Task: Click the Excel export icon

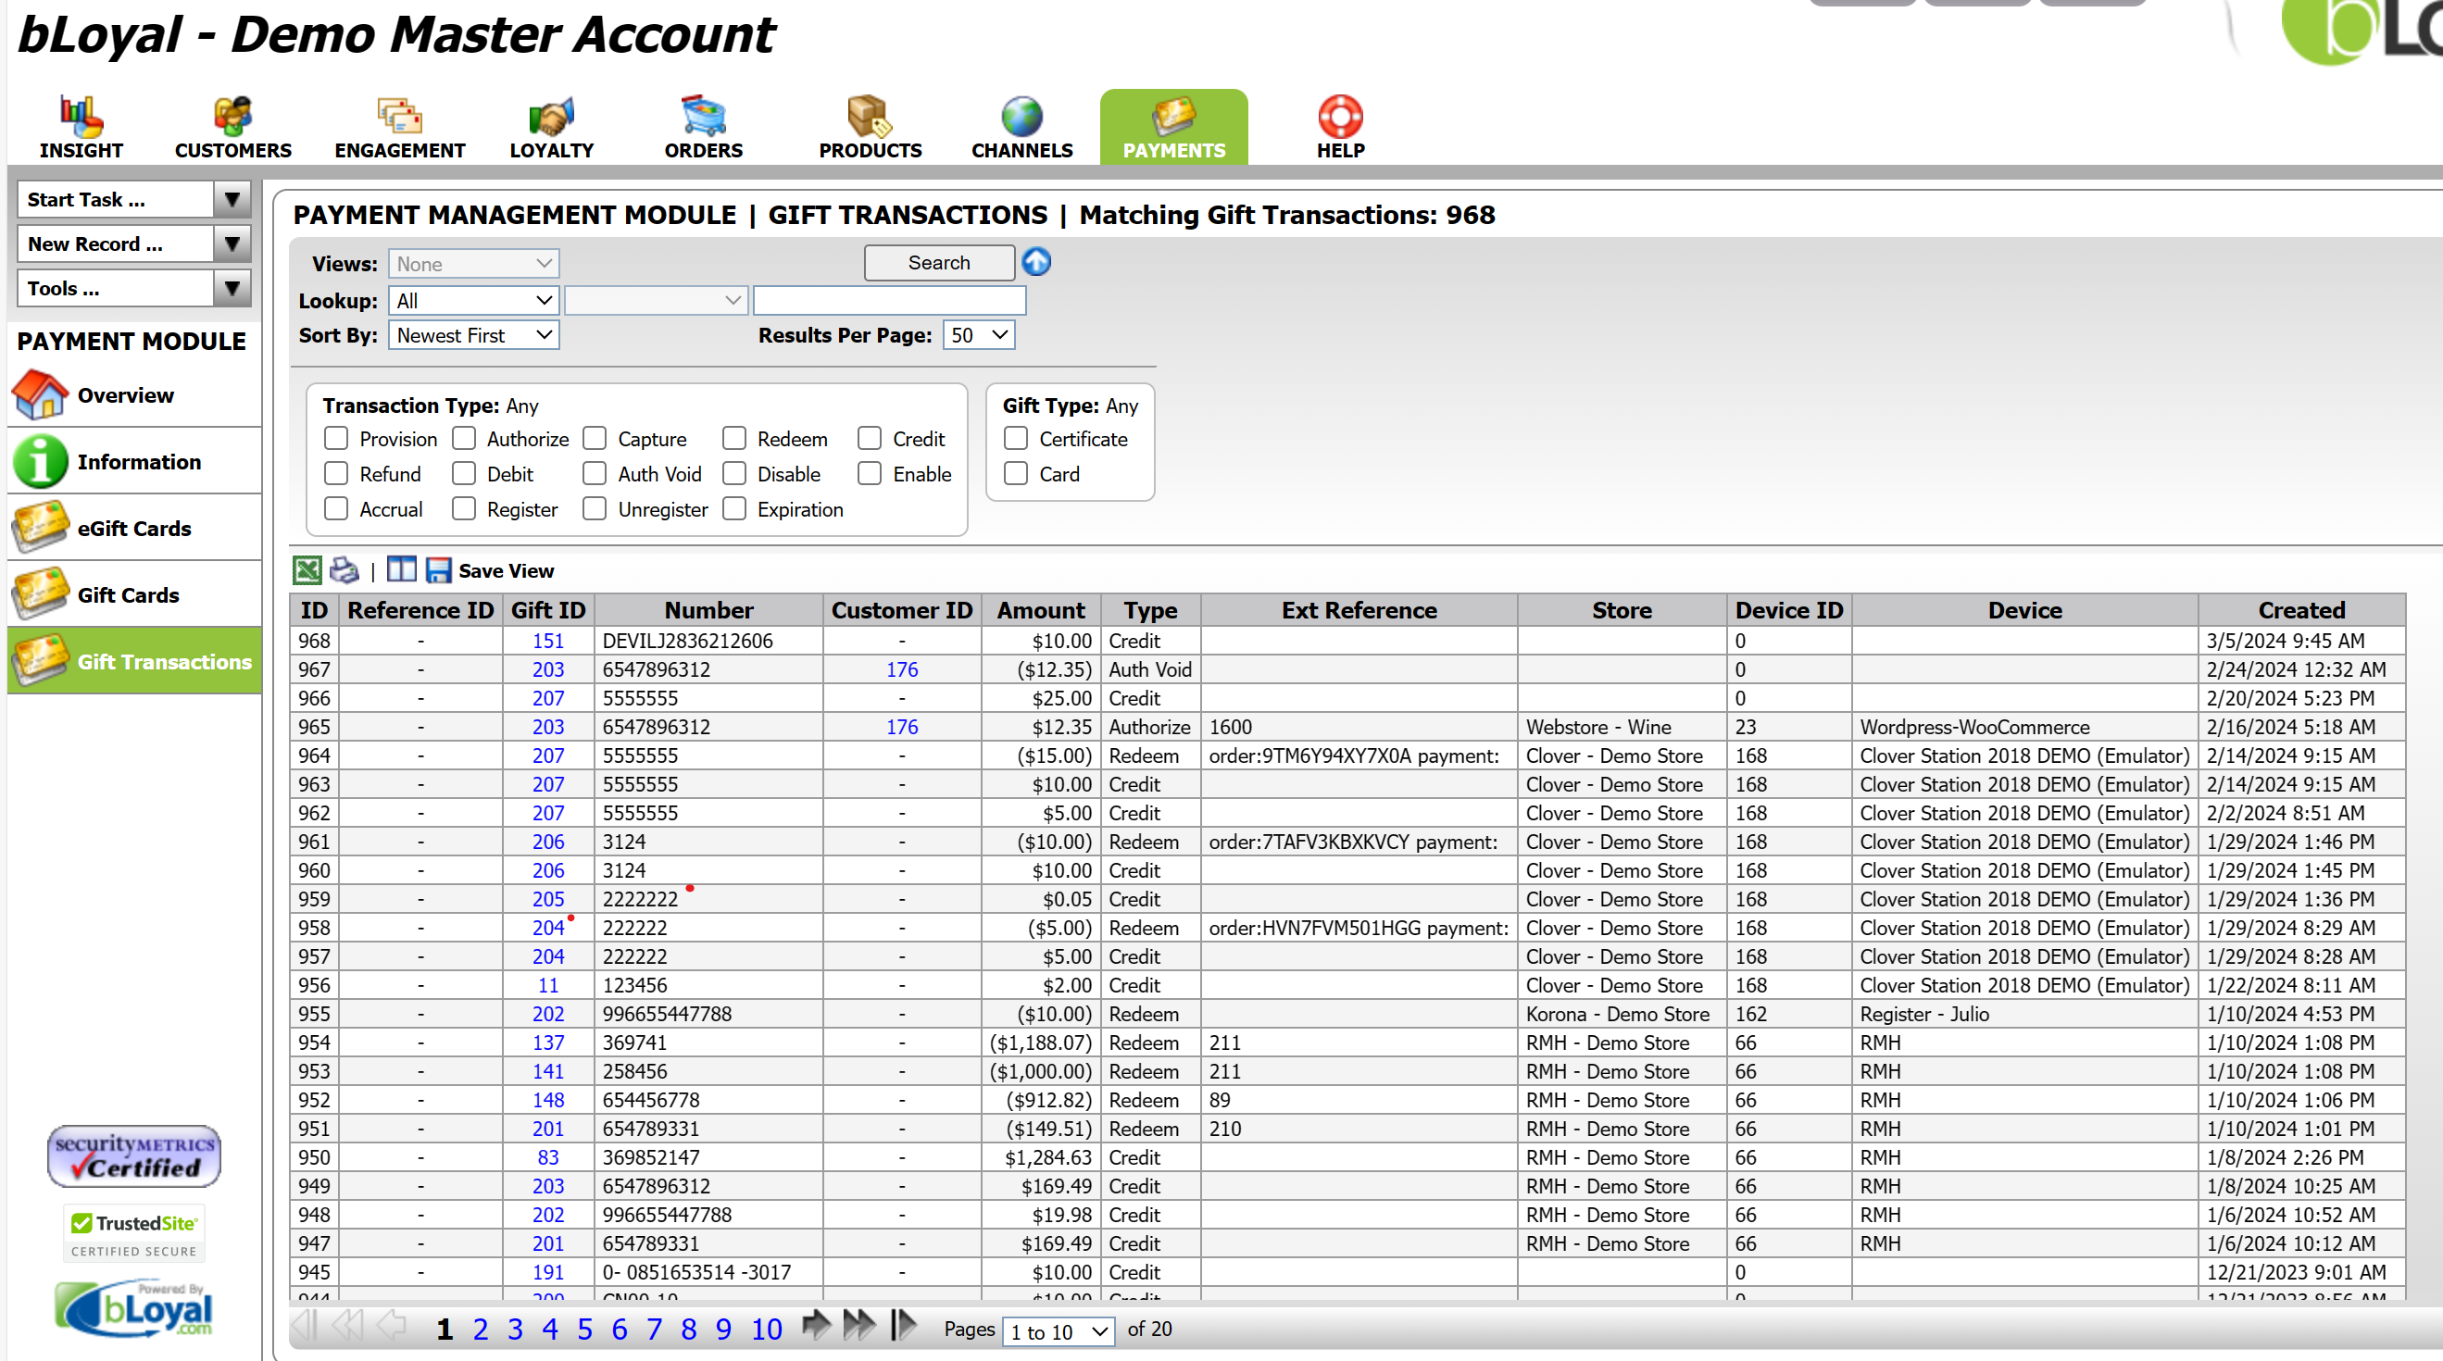Action: (x=307, y=570)
